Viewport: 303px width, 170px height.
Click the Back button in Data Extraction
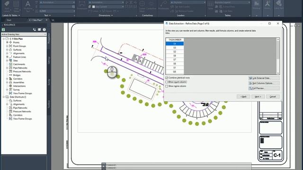coord(243,96)
